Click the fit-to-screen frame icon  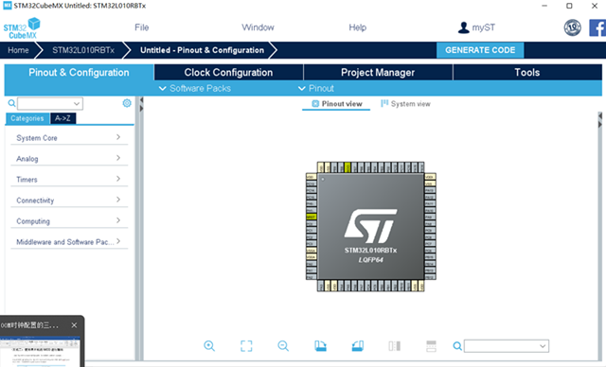pos(246,346)
